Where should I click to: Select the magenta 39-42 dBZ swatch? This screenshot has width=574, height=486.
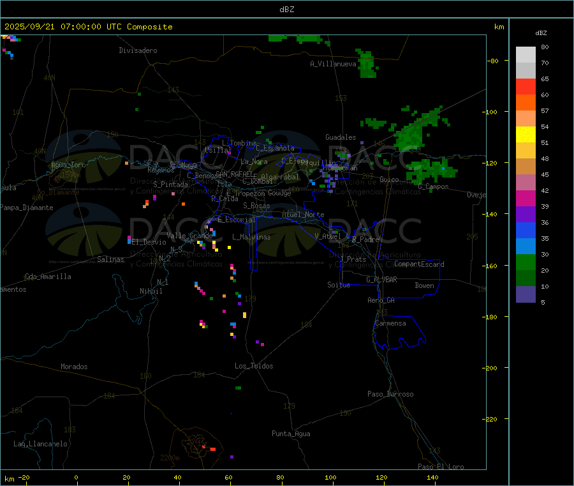click(526, 198)
